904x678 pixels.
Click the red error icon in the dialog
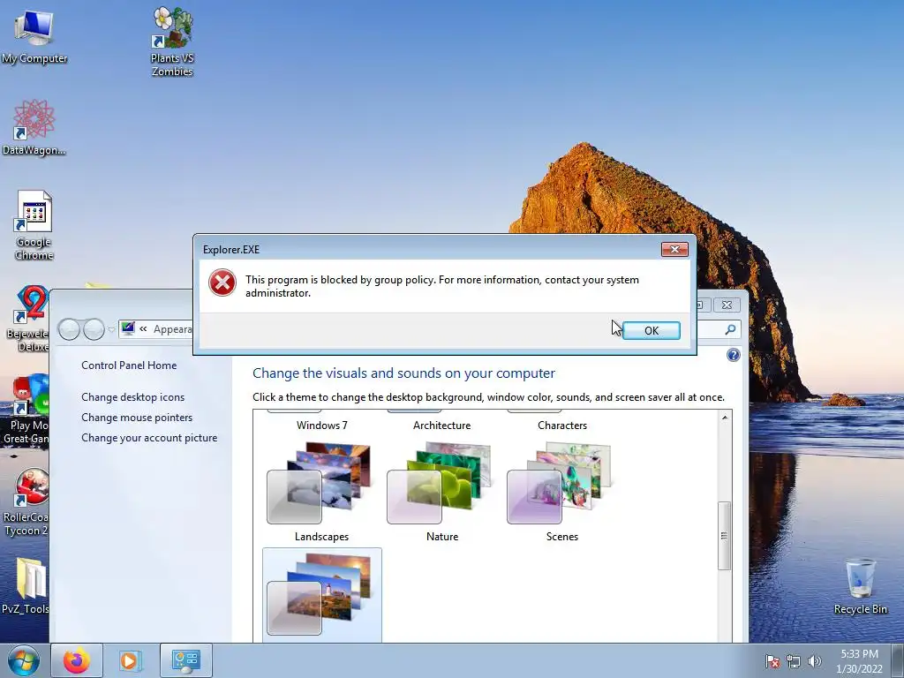point(222,282)
